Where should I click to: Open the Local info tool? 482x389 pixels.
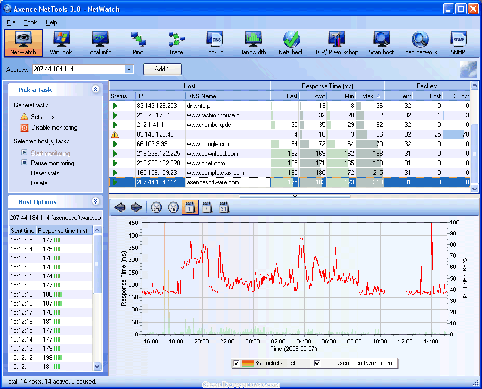pos(99,43)
